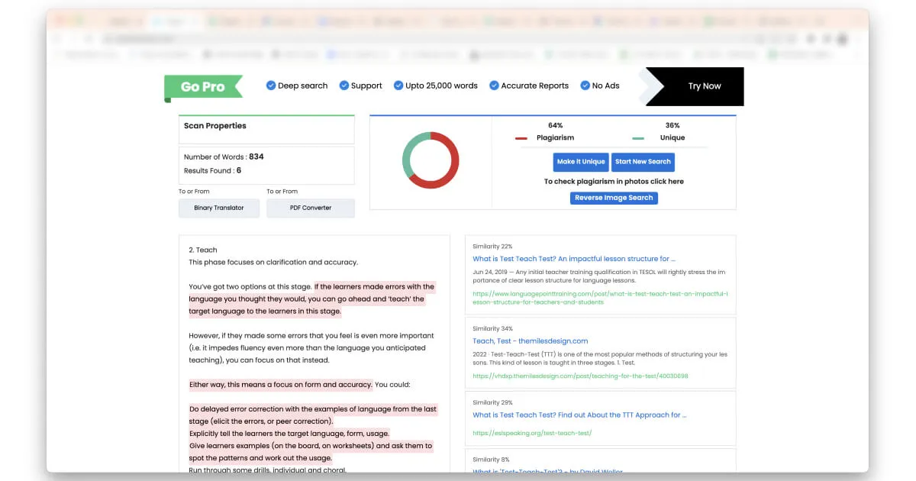The height and width of the screenshot is (481, 916).
Task: Click the Deep search checkmark icon
Action: (x=270, y=86)
